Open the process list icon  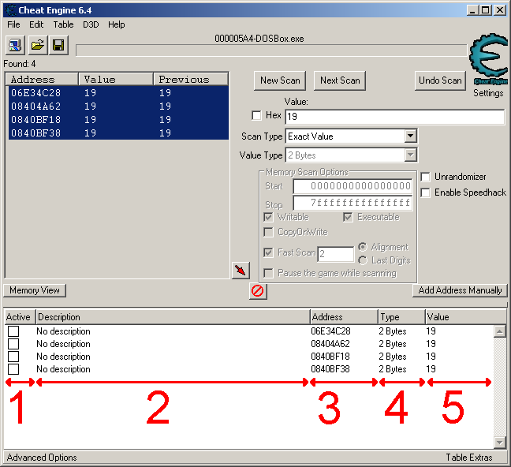(15, 45)
